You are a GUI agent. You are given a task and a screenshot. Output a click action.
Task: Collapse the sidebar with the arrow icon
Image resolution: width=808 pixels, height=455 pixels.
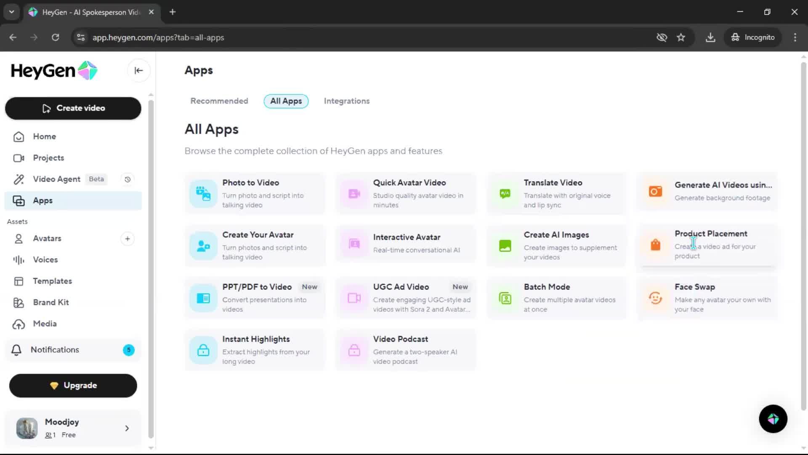pyautogui.click(x=138, y=70)
